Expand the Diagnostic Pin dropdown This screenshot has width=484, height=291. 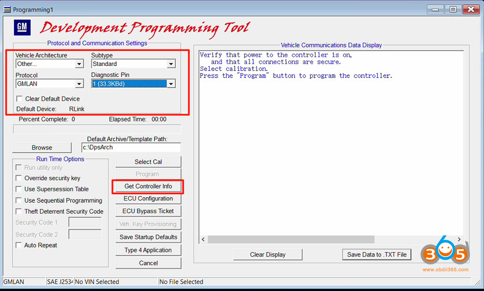(171, 84)
